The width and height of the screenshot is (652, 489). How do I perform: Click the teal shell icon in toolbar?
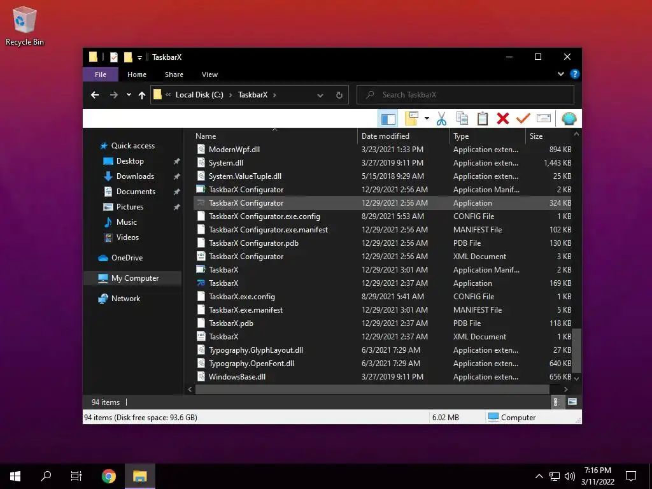569,118
